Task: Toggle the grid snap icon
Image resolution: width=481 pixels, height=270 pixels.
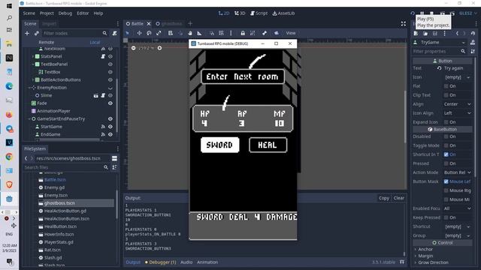Action: (221, 33)
